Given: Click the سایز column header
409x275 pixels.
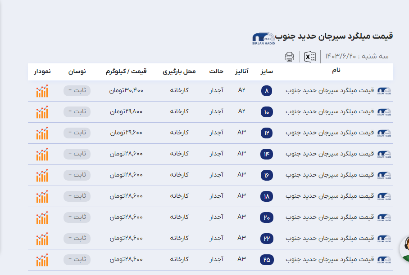Looking at the screenshot, I should point(267,71).
